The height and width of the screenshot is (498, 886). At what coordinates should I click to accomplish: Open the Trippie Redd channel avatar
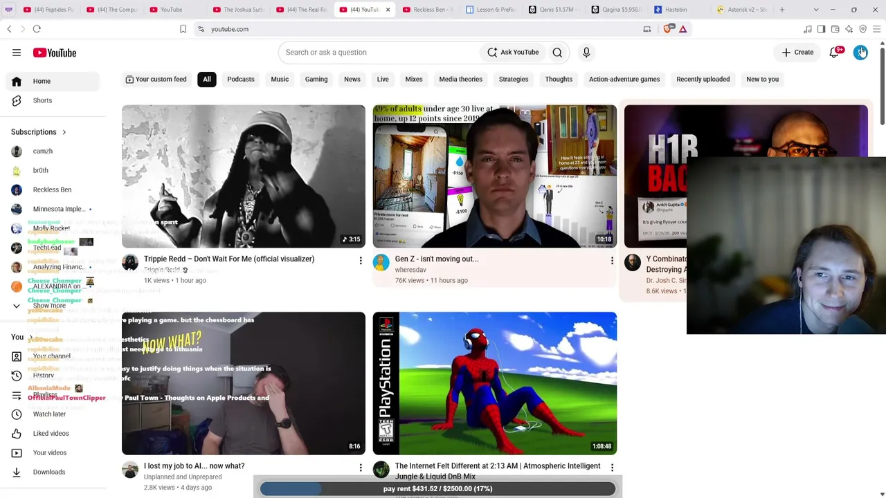tap(130, 262)
